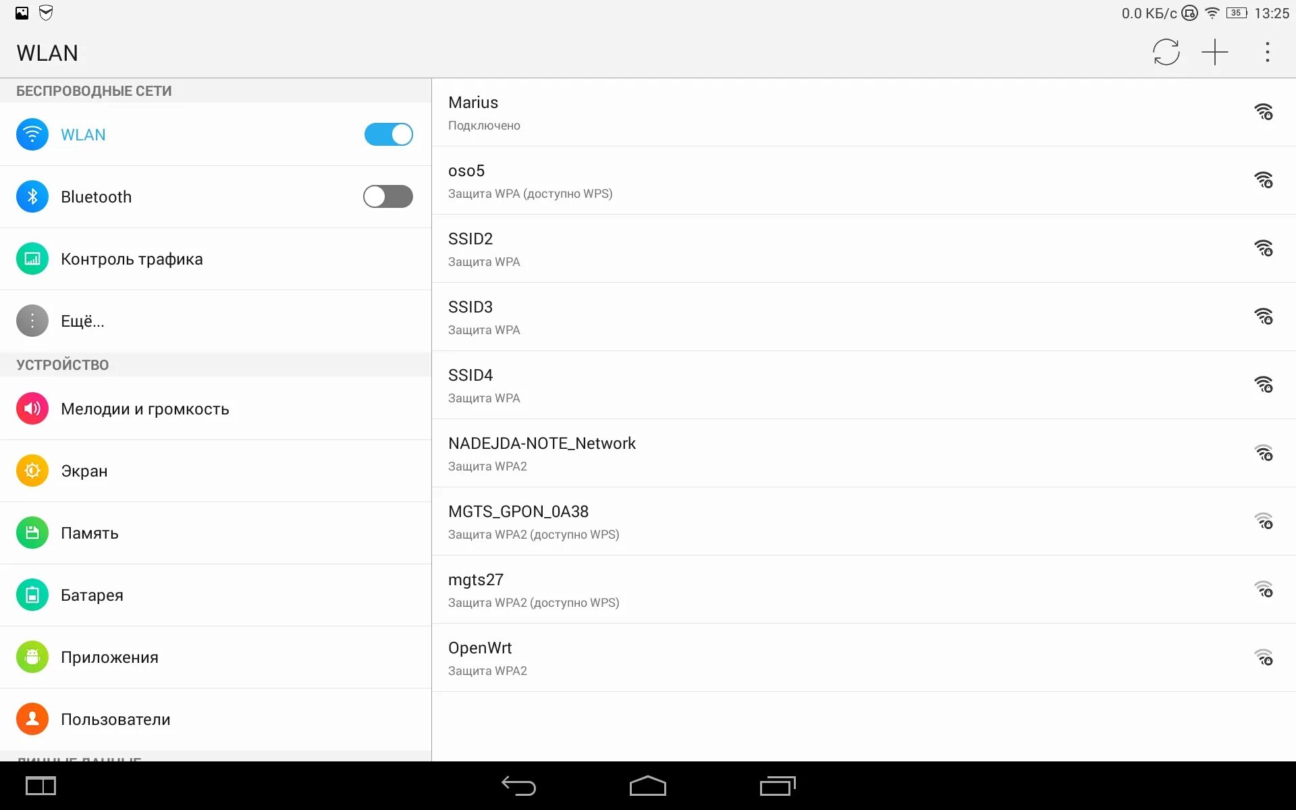Image resolution: width=1296 pixels, height=810 pixels.
Task: Click the orange Пользователи person icon
Action: coord(32,719)
